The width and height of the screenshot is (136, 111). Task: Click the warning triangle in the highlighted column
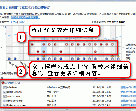coord(44,55)
